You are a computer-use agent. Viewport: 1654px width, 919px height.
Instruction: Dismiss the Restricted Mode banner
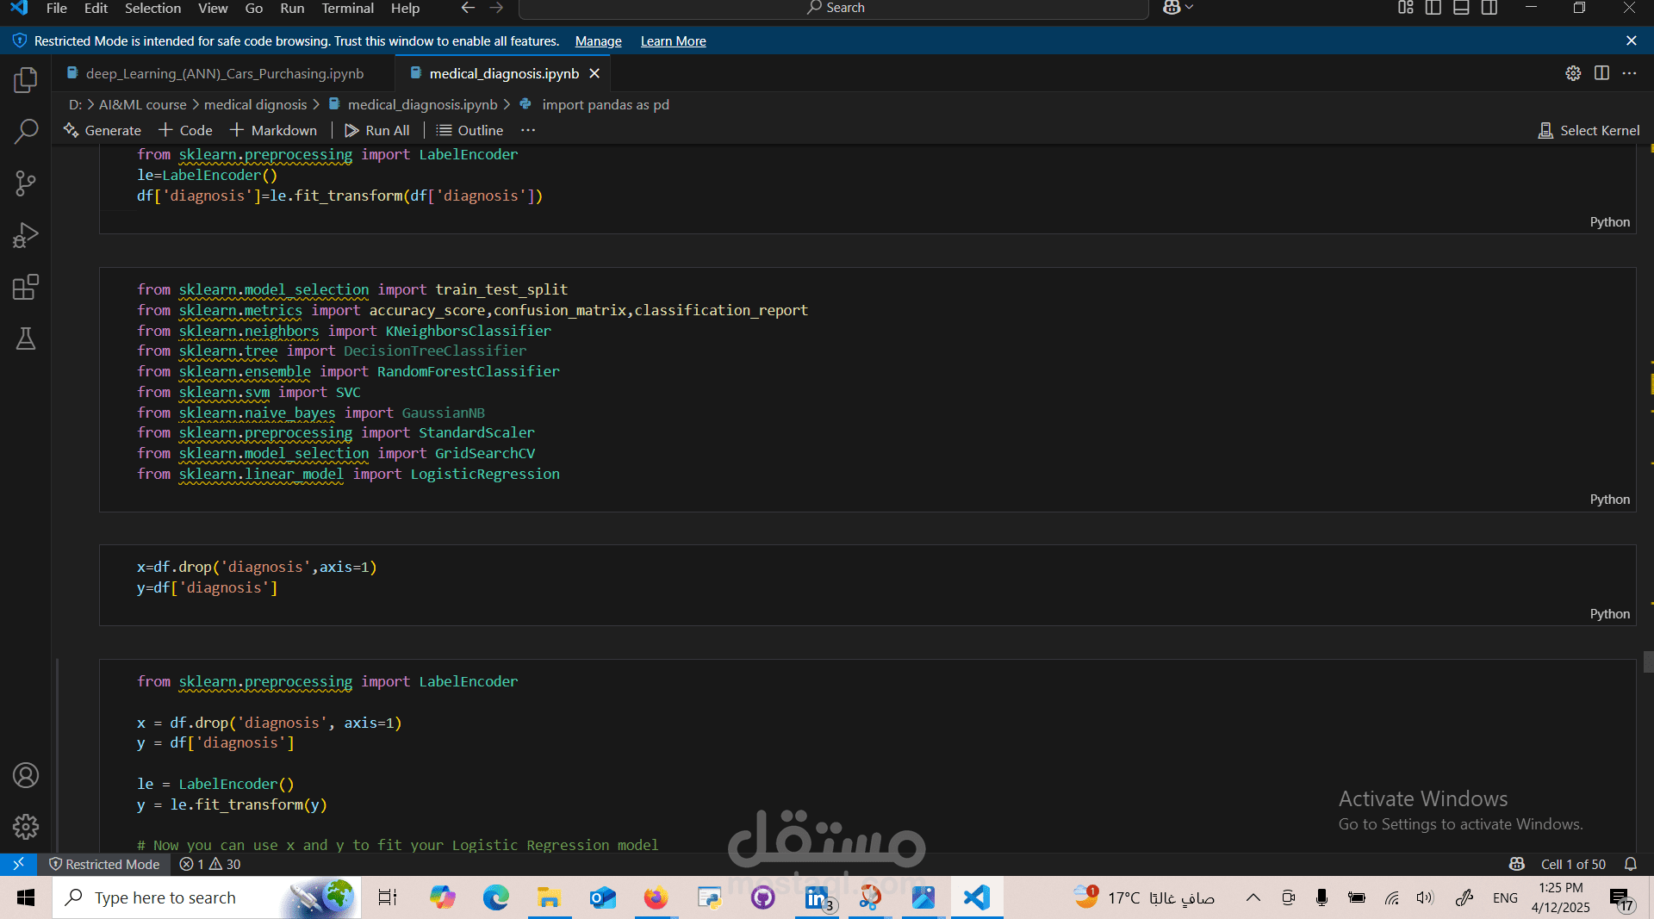[x=1632, y=40]
